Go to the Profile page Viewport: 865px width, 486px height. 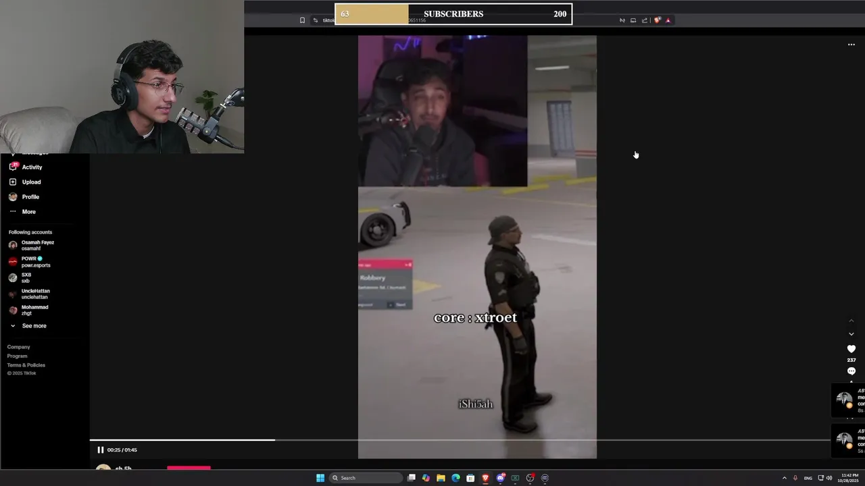(x=24, y=196)
